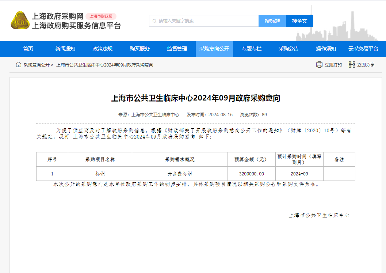The image size is (386, 273).
Task: Click the QR code icon for 立即分享
Action: point(352,65)
